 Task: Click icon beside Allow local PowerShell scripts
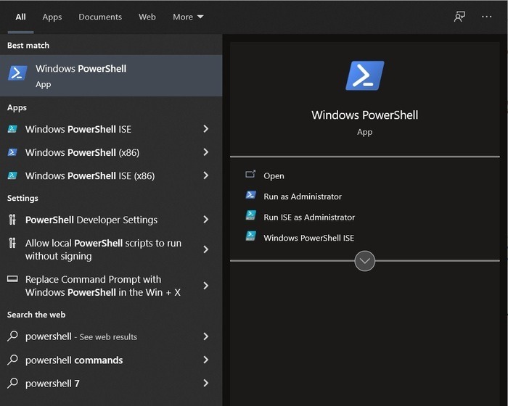(12, 243)
